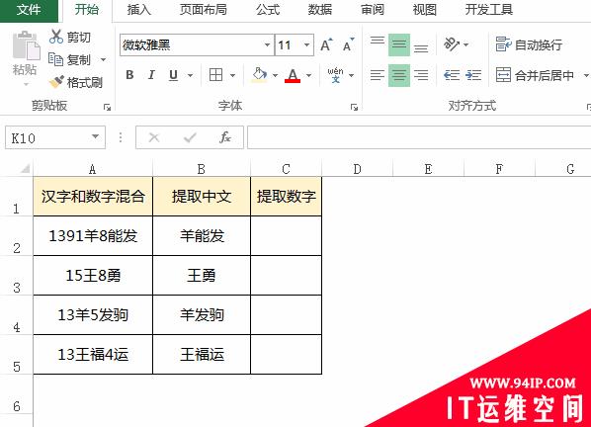This screenshot has height=427, width=591.
Task: Click the 自动换行 wrap text button
Action: pos(529,44)
